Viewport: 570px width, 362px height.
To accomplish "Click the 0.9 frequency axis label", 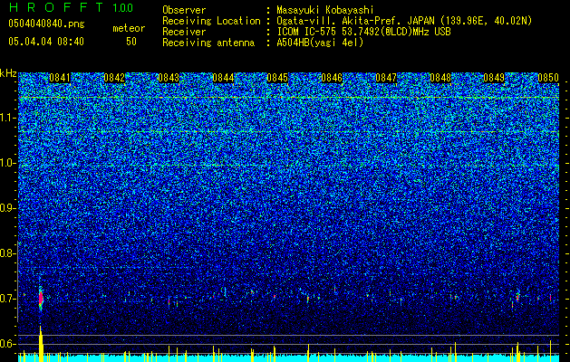I will 5,208.
